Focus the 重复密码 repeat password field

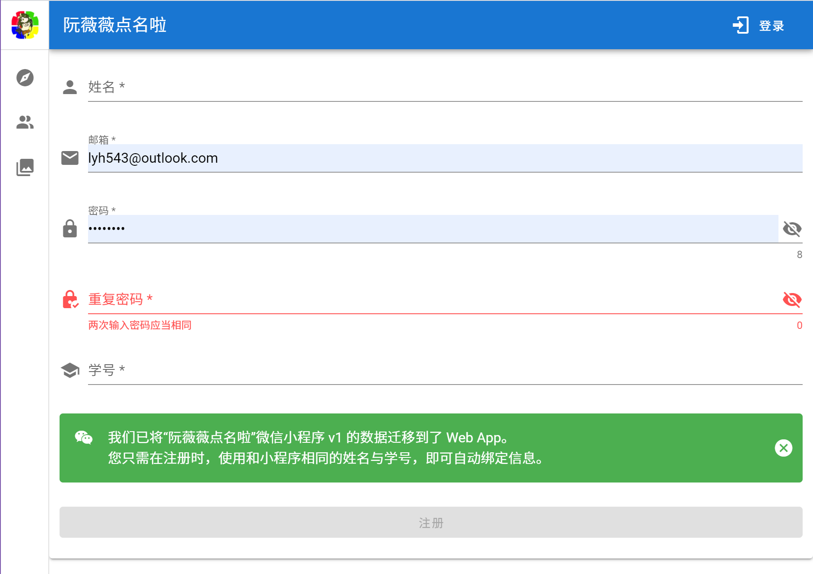pos(433,300)
